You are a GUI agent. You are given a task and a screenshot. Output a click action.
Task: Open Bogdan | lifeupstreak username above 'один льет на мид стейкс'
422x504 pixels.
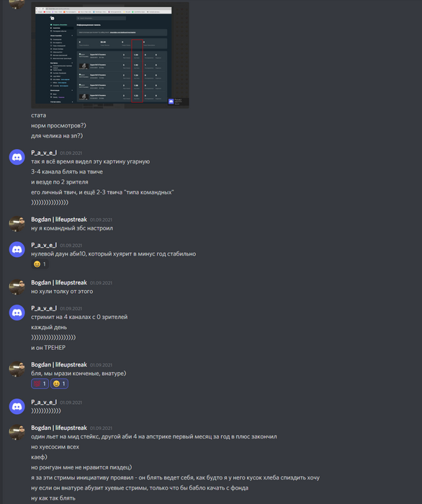[x=59, y=428]
